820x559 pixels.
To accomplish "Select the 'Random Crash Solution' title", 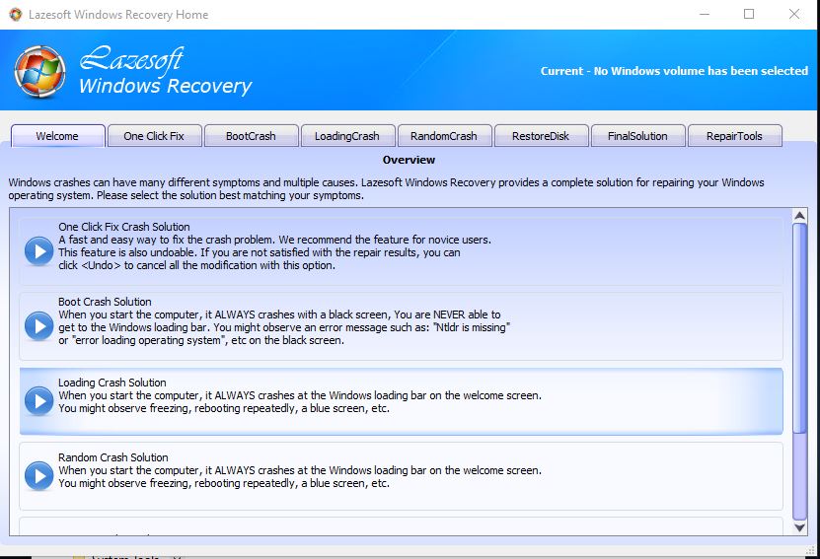I will tap(112, 457).
